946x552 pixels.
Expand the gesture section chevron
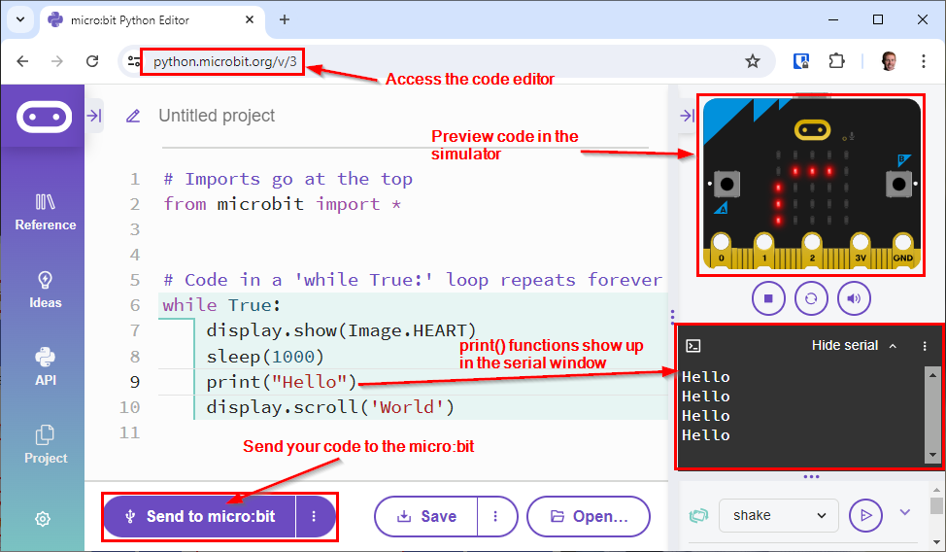tap(904, 512)
